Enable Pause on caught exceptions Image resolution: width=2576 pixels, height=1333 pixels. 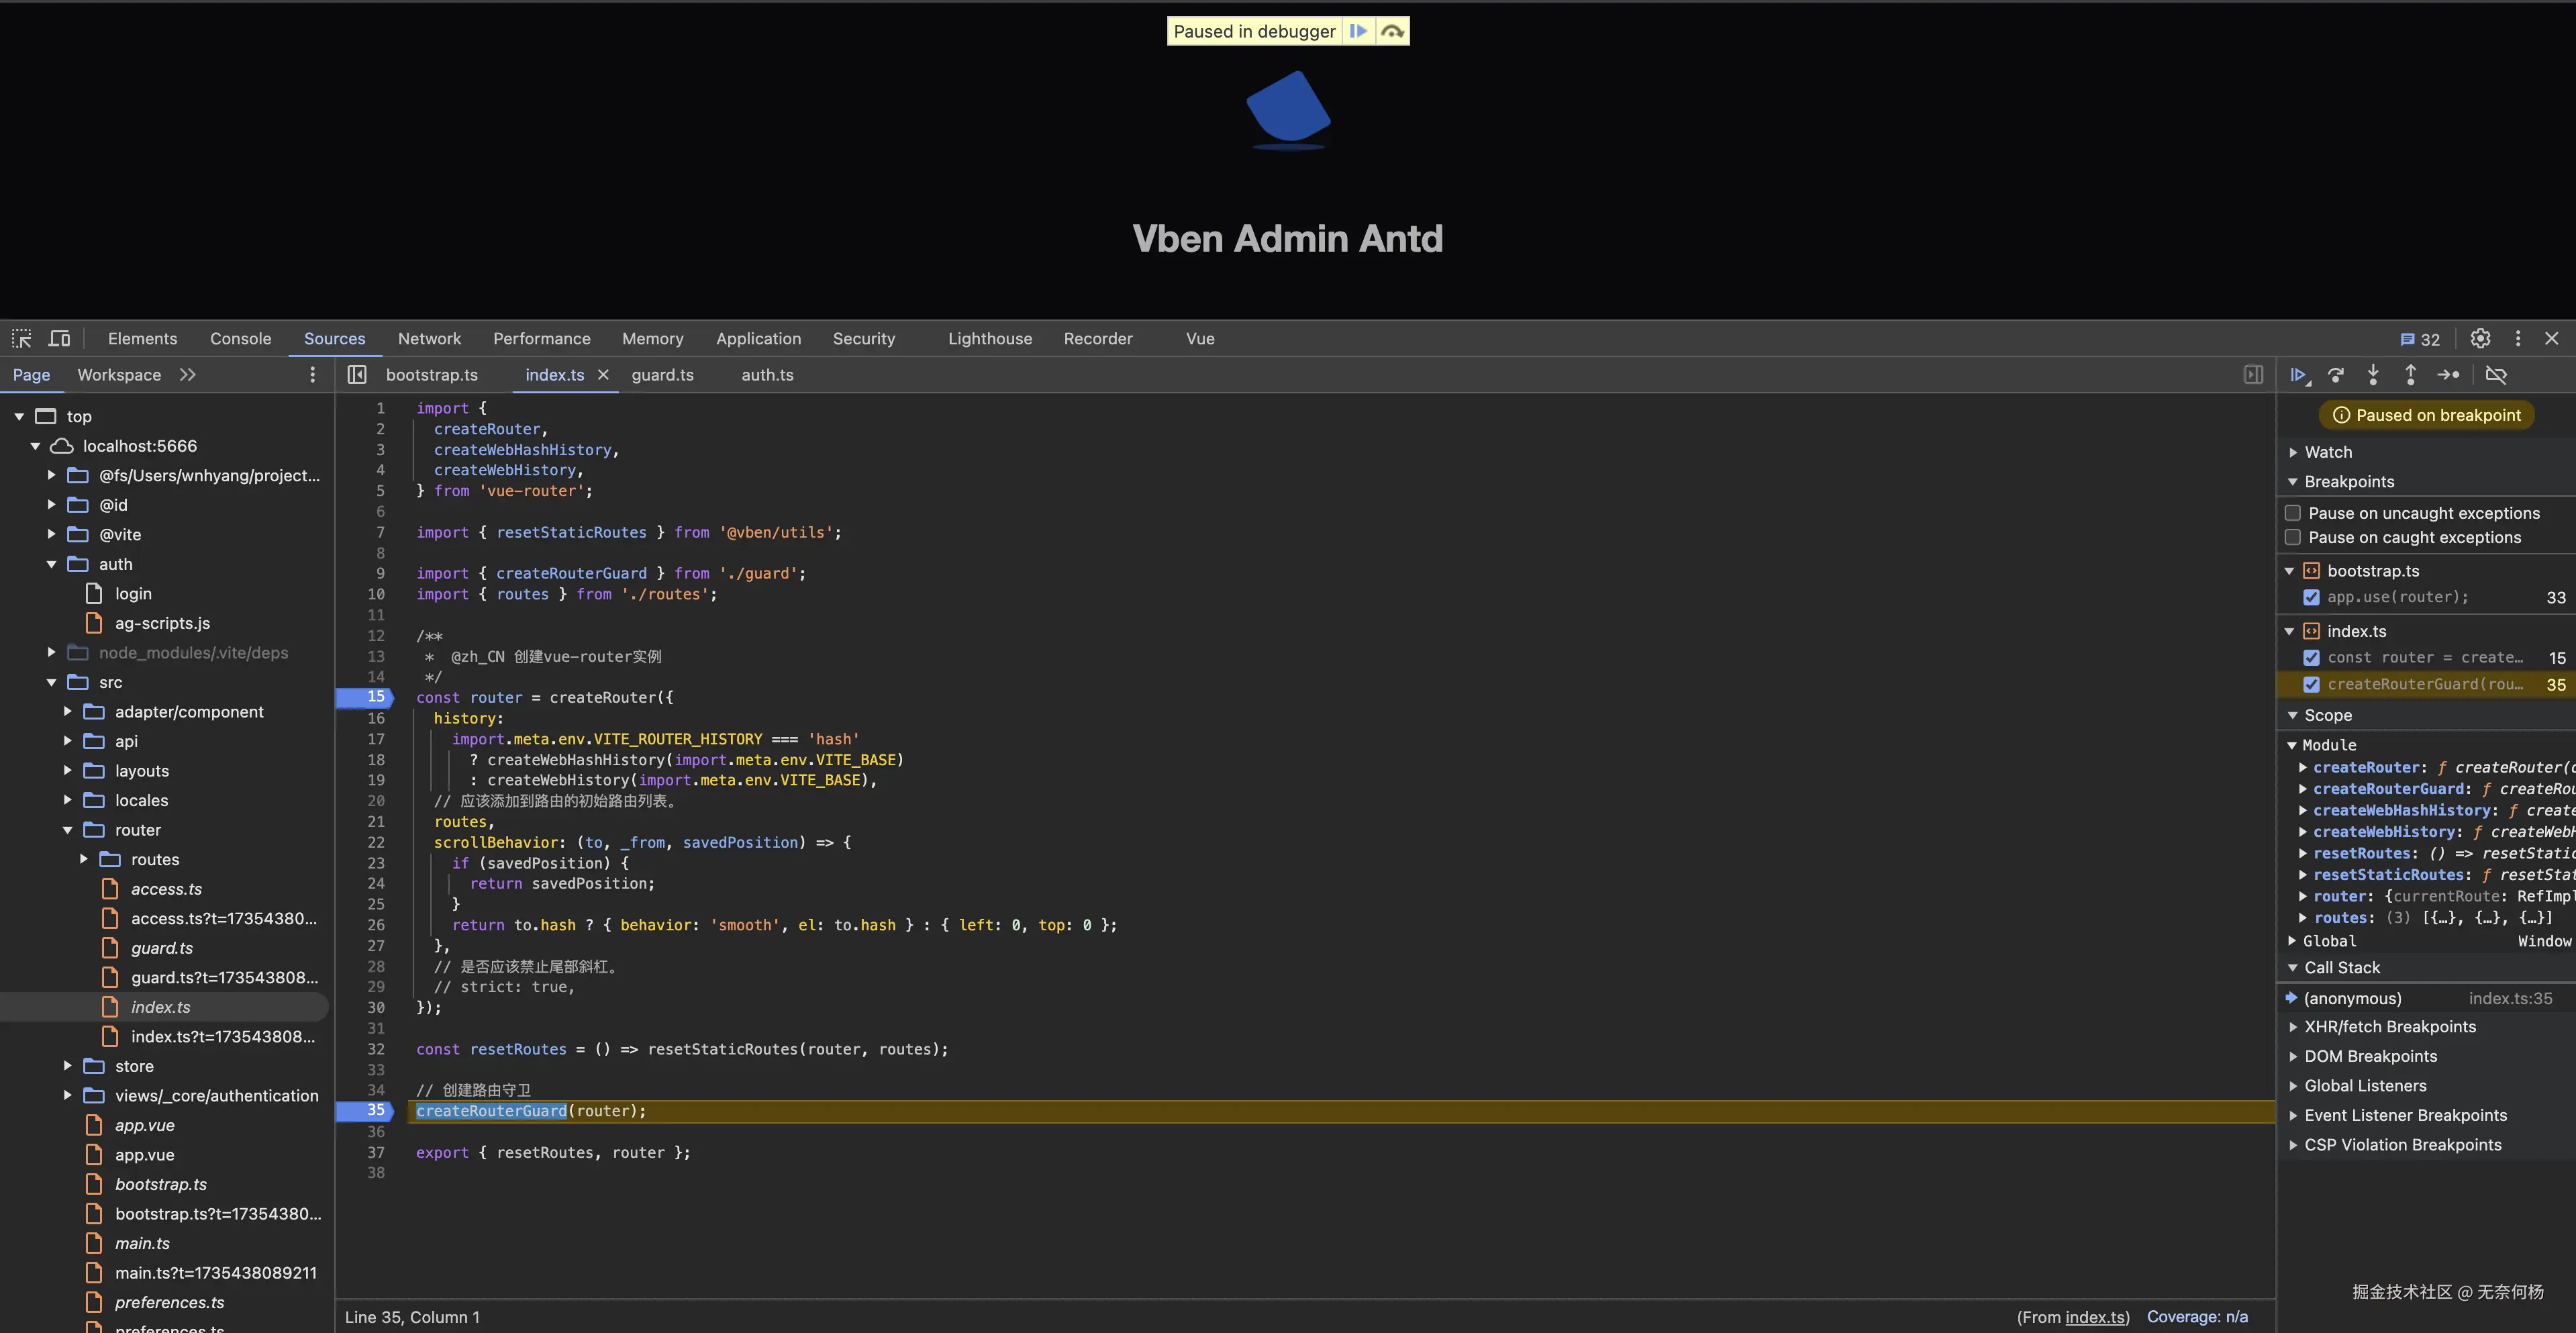click(x=2293, y=538)
